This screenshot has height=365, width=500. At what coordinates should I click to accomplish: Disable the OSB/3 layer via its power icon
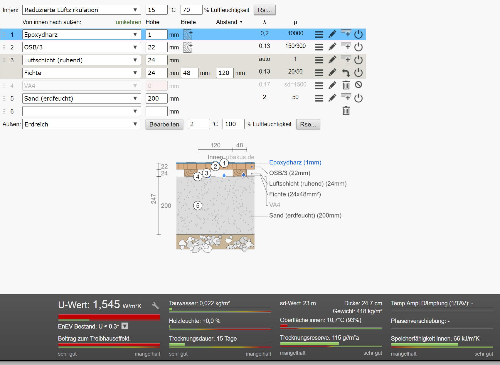click(358, 47)
